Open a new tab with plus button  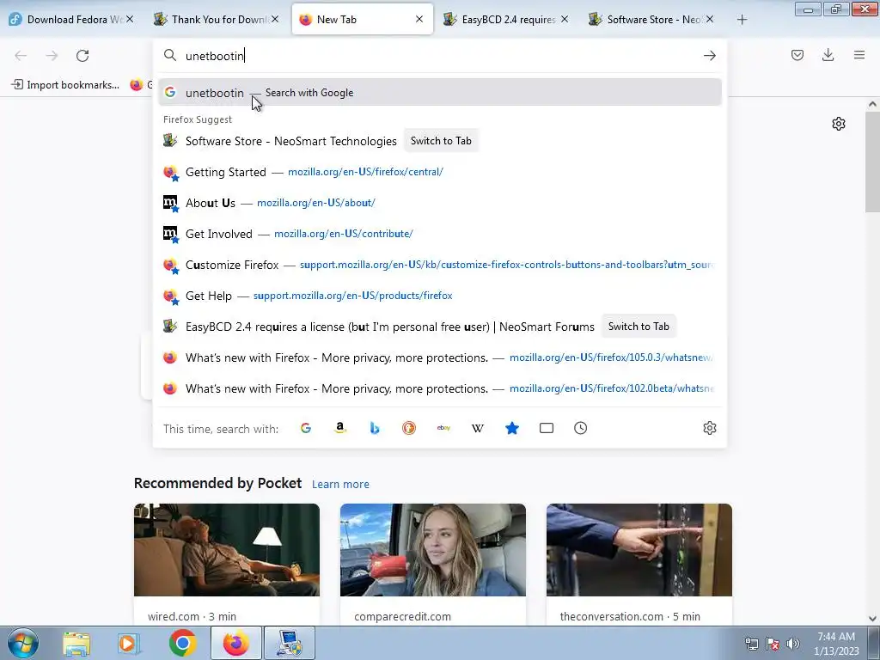(x=742, y=20)
